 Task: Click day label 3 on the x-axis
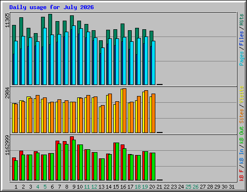30,187
